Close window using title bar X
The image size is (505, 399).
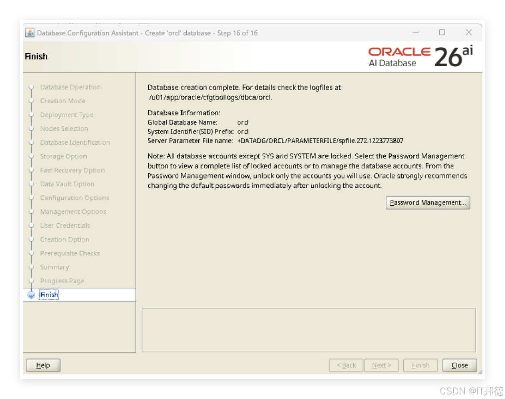coord(469,32)
